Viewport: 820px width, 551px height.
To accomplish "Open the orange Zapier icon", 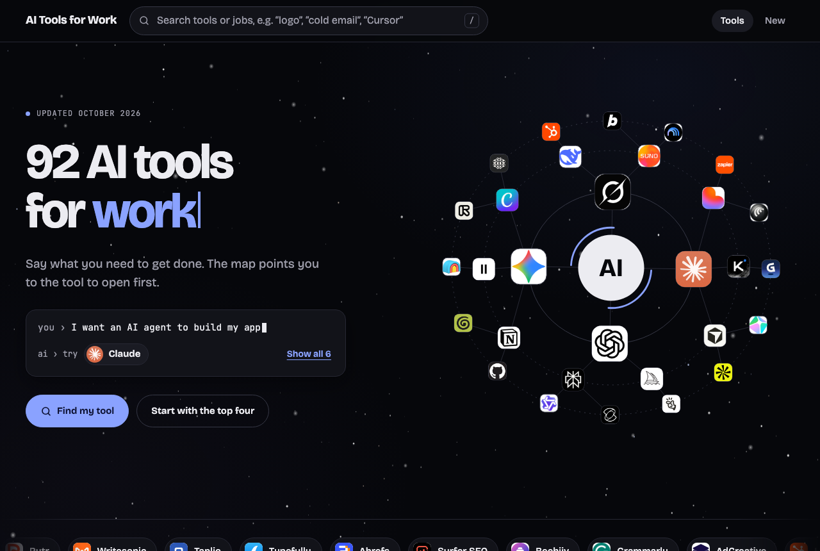I will tap(725, 165).
